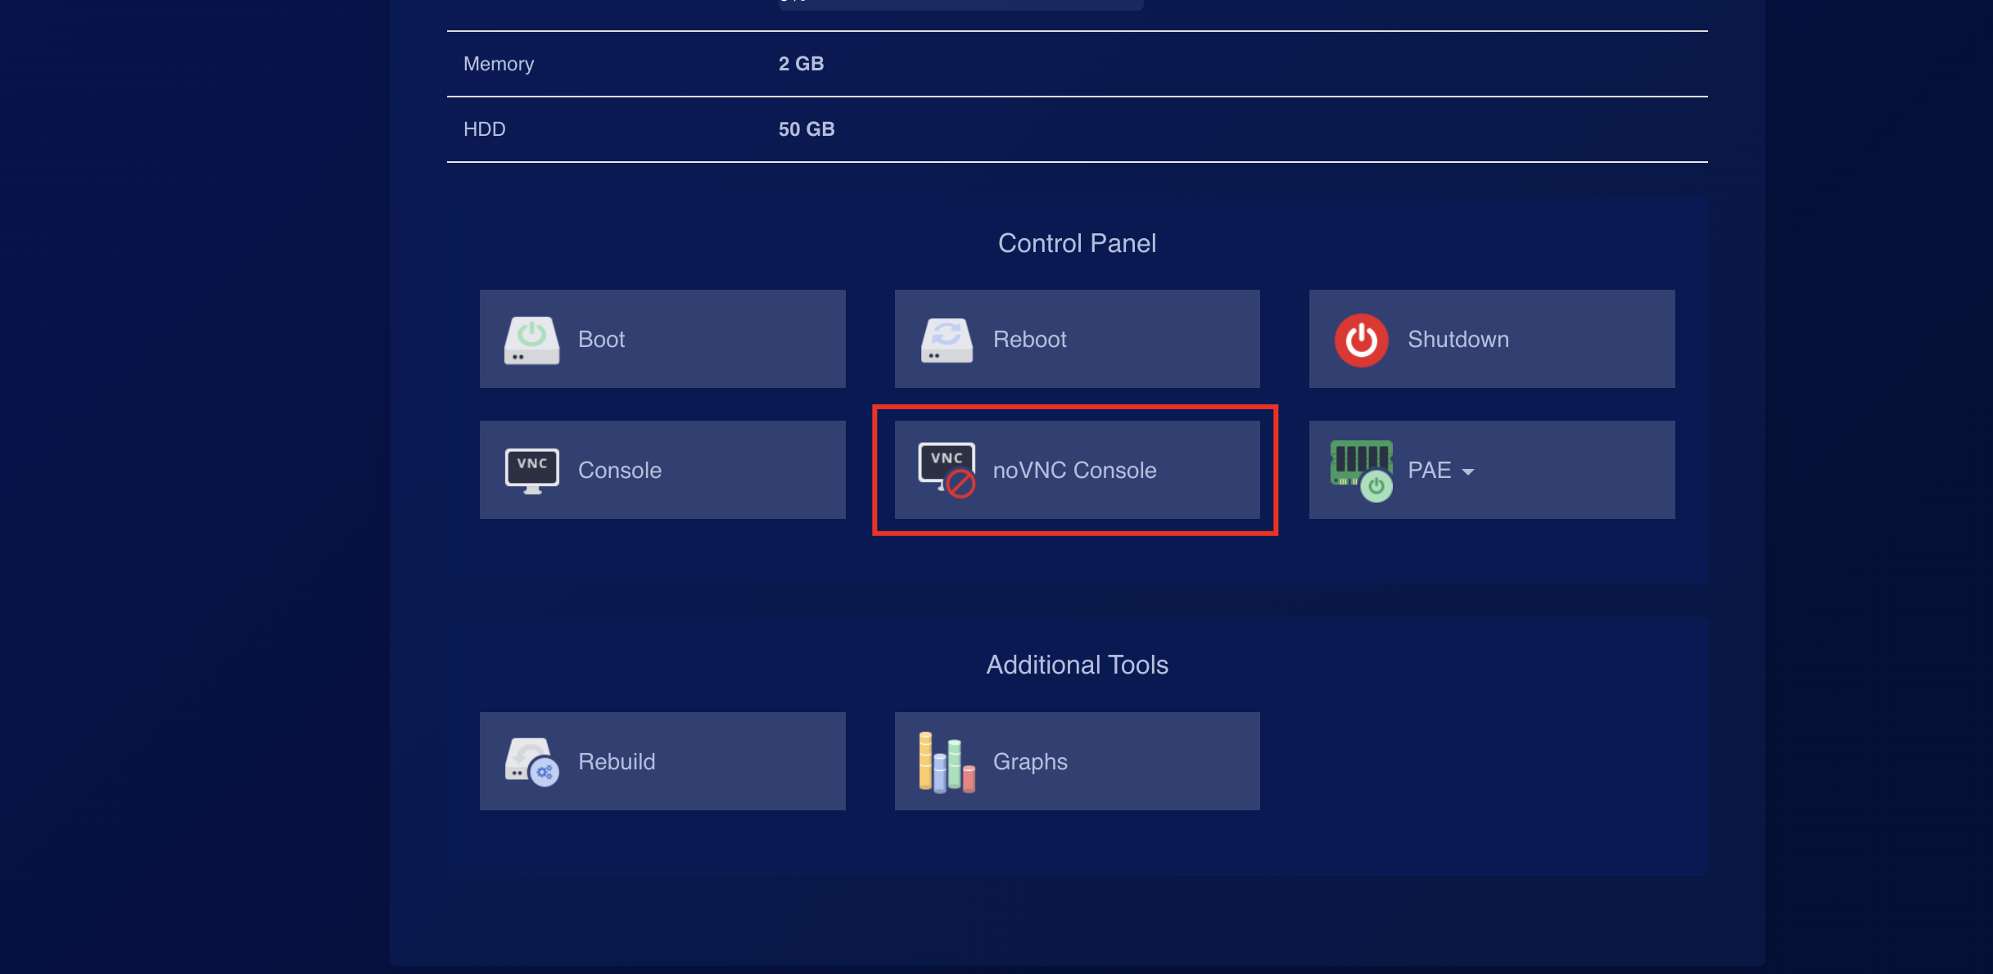The image size is (1993, 974).
Task: Click the usage progress bar at top
Action: [x=960, y=4]
